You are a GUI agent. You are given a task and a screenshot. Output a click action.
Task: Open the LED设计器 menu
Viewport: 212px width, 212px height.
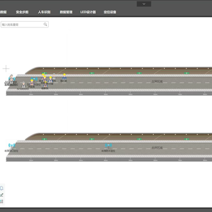88,12
